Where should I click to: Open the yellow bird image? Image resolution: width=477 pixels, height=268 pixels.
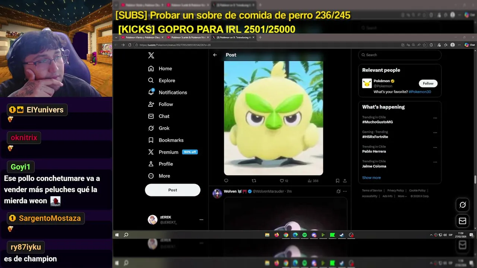pos(274,118)
